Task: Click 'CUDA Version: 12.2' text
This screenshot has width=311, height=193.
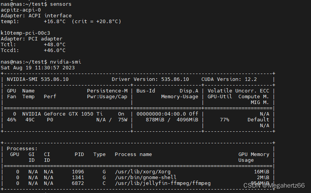Action: tap(229, 79)
